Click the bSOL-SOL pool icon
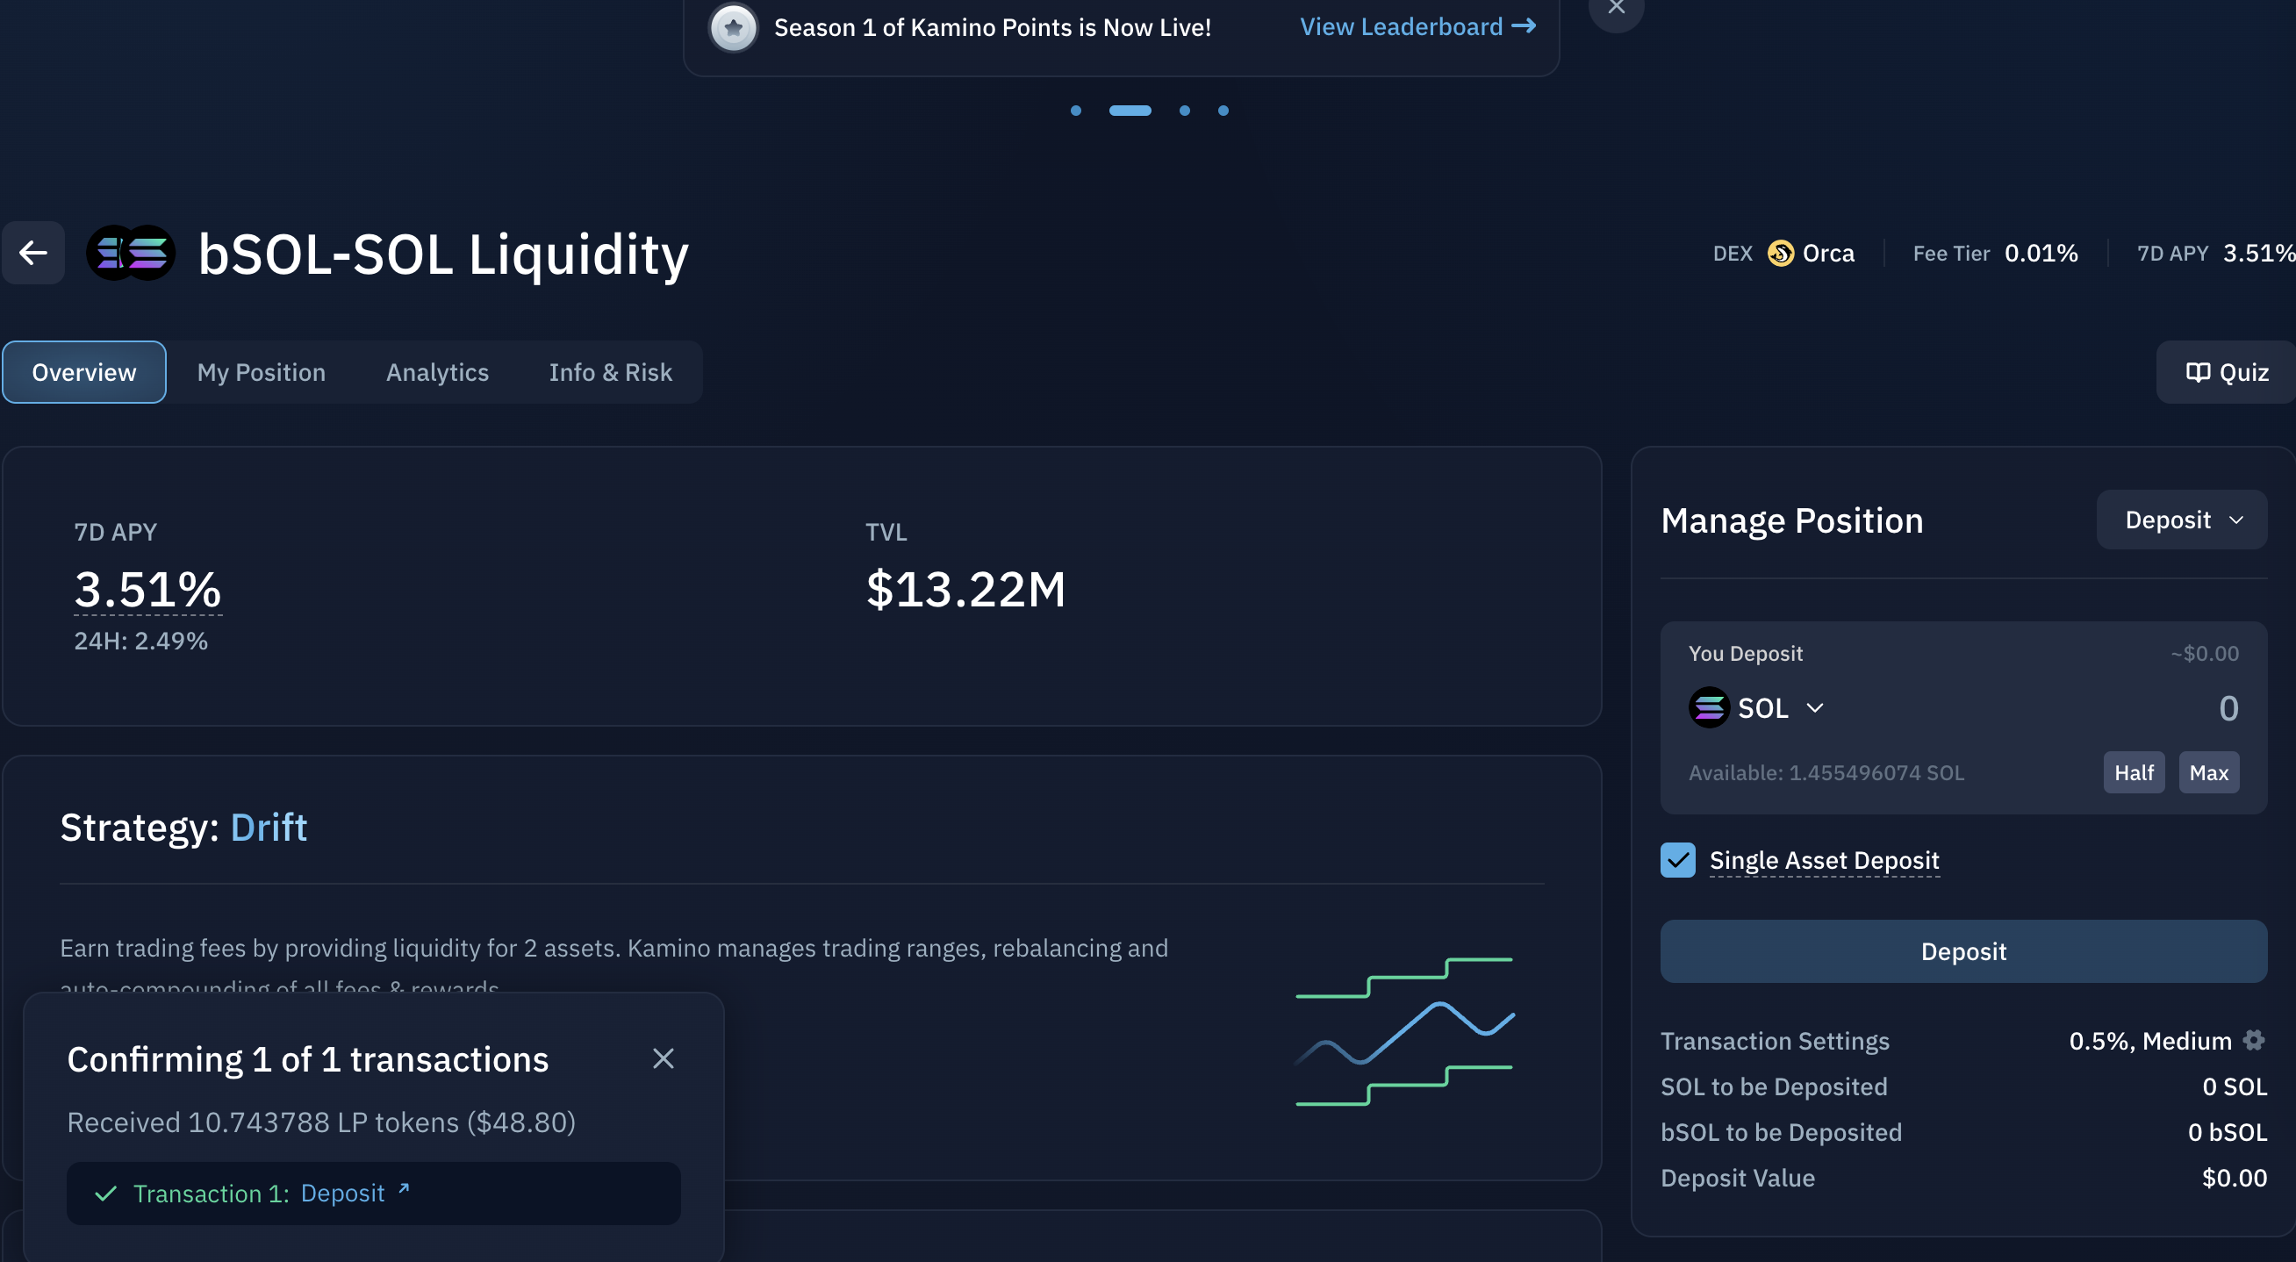Viewport: 2296px width, 1262px height. point(132,250)
